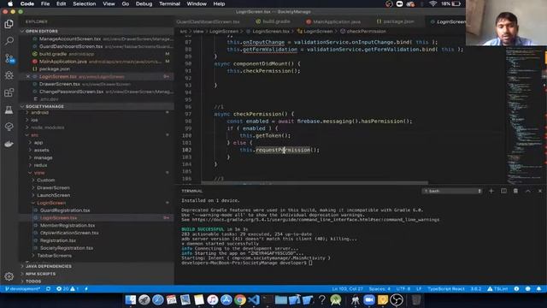Click the development git branch indicator
The height and width of the screenshot is (308, 547).
point(22,289)
